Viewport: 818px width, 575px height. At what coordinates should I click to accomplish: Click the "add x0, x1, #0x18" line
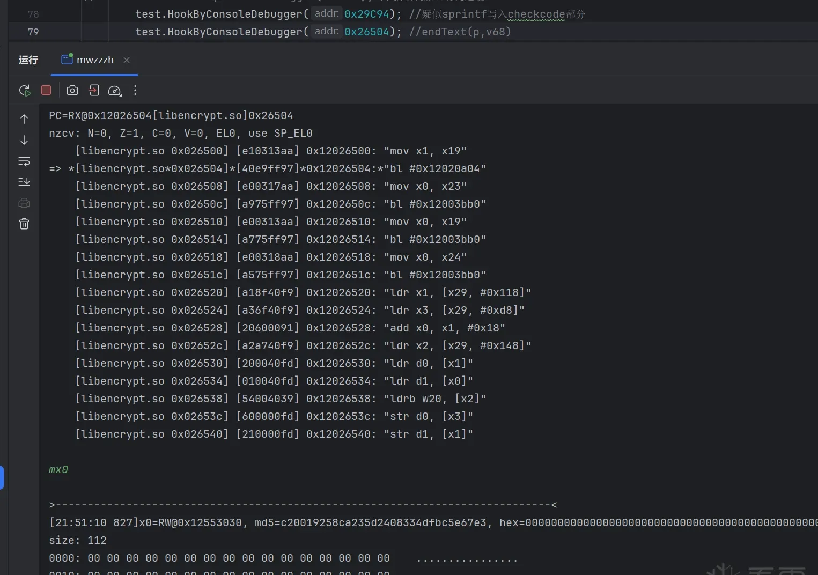pyautogui.click(x=290, y=328)
